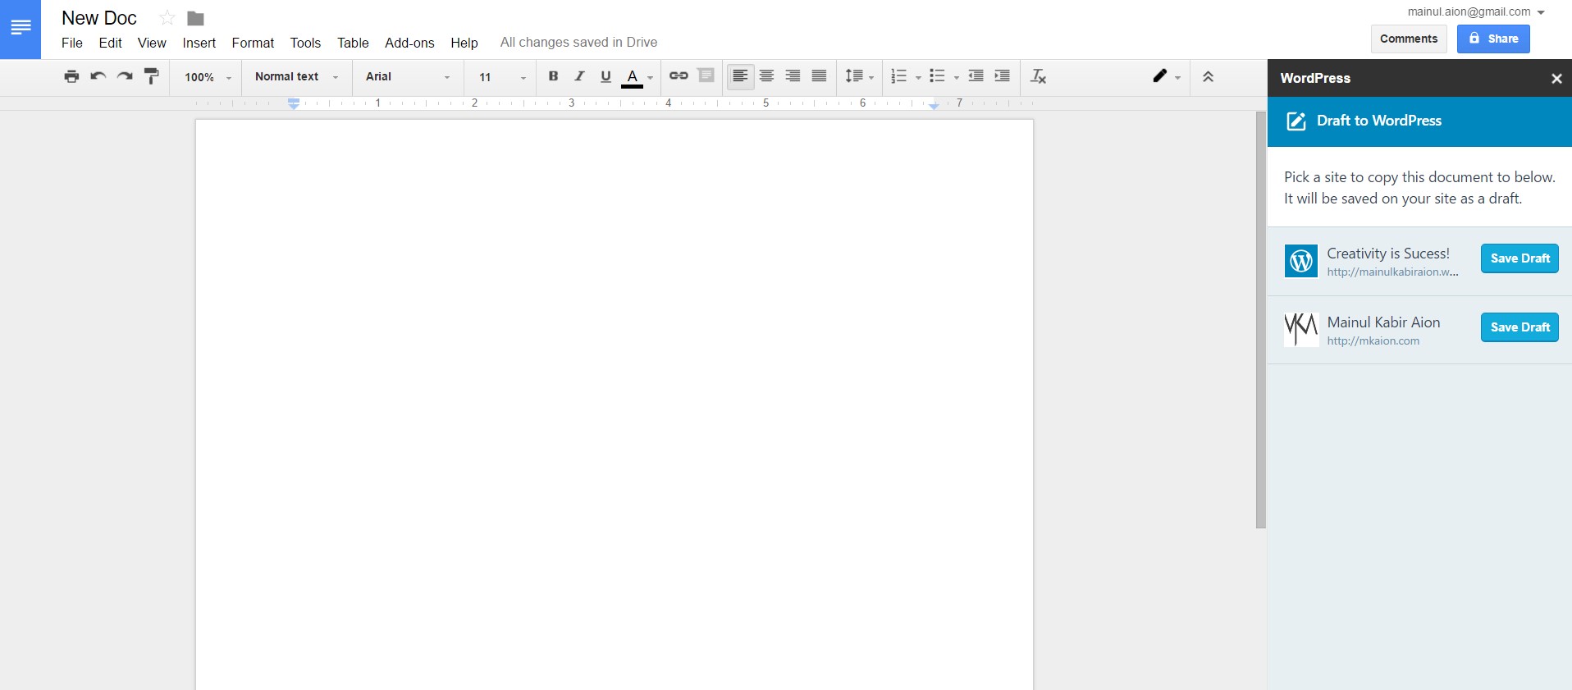Set left text alignment

click(740, 76)
